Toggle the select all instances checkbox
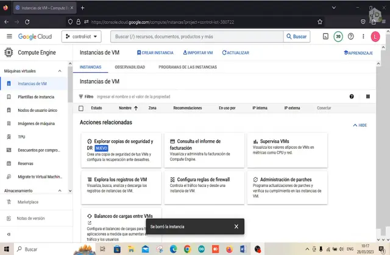The width and height of the screenshot is (390, 255). 81,108
